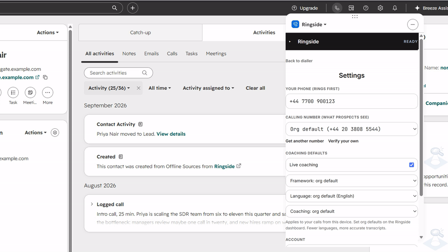Remove the Activity (25/36) filter
Viewport: 448px width, 252px height.
tap(138, 88)
